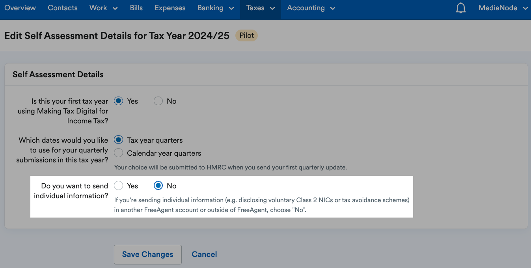
Task: Click the Class 2 NICs help text
Action: tap(262, 205)
